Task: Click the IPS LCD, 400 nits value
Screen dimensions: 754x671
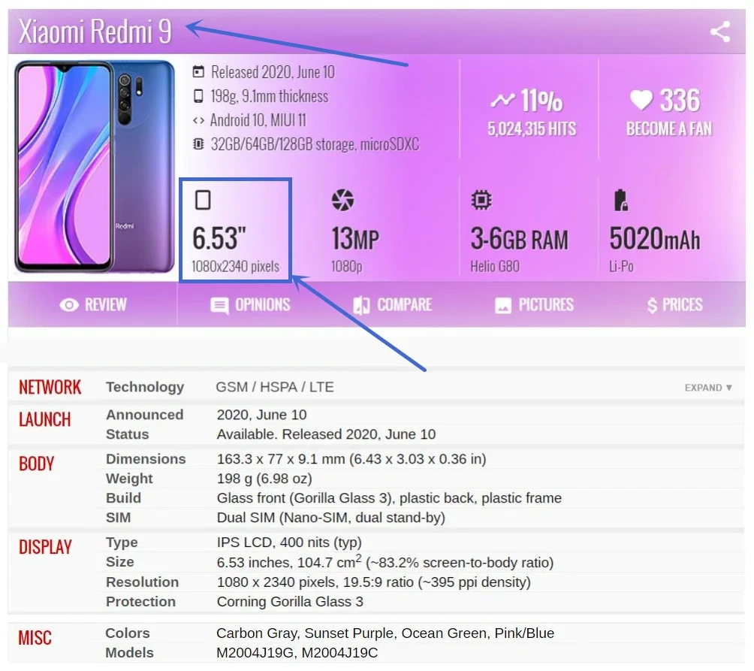Action: click(289, 543)
